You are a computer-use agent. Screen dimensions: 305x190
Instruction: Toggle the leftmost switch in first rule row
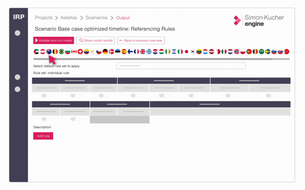click(46, 95)
